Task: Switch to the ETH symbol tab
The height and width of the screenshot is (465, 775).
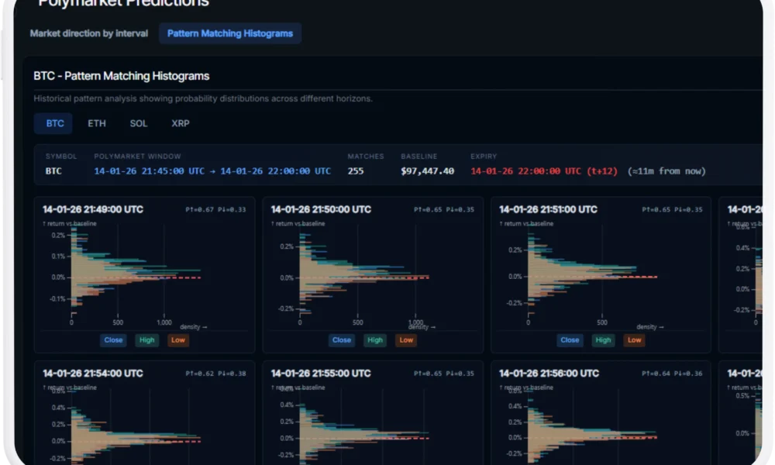Action: 97,123
